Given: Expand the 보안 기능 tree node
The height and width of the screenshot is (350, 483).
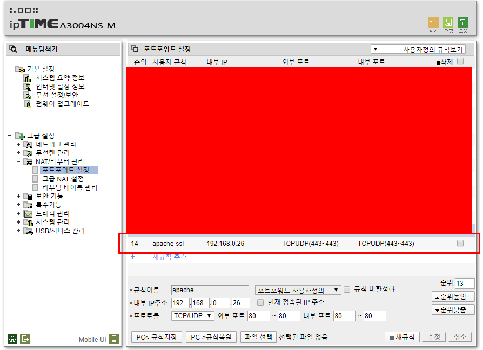Looking at the screenshot, I should click(18, 196).
